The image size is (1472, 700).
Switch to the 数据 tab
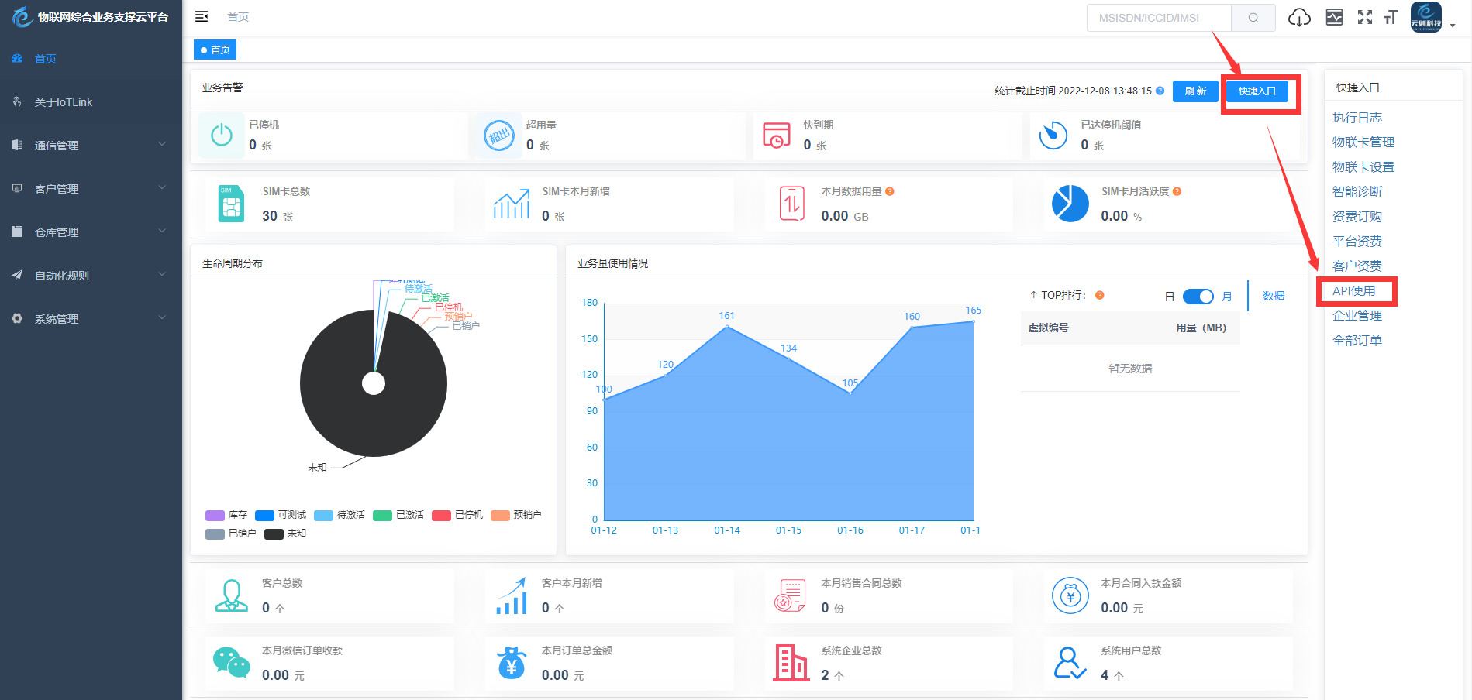[x=1274, y=296]
